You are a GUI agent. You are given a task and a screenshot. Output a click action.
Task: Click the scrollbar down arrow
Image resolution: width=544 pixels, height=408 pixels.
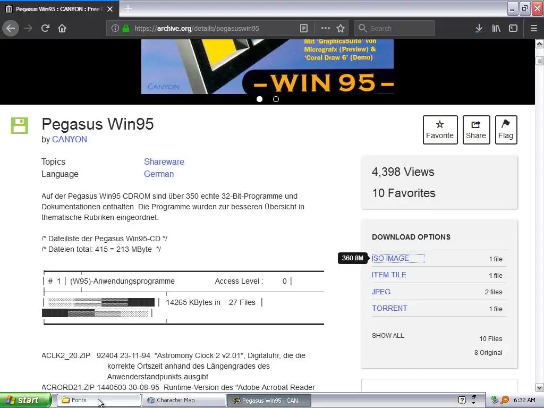(x=540, y=387)
